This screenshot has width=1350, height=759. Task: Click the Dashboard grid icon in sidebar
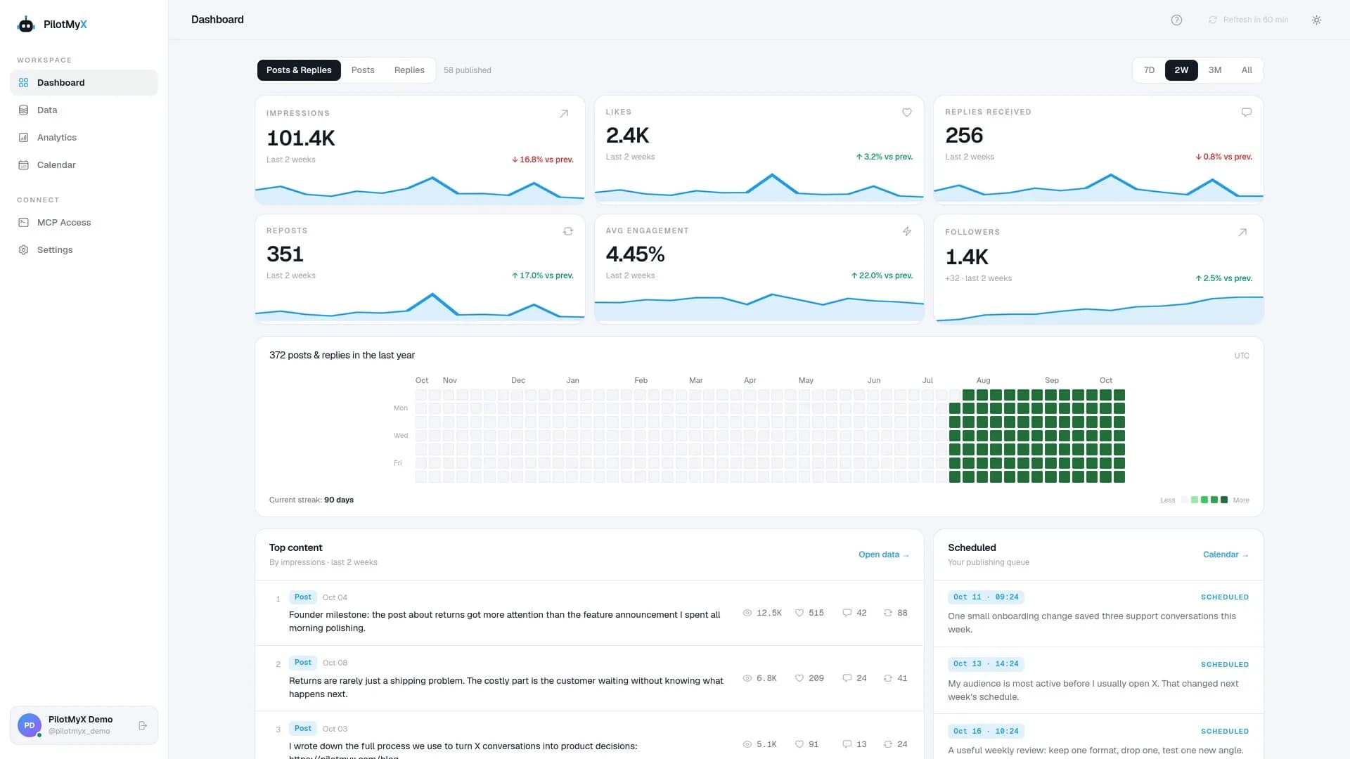click(24, 83)
